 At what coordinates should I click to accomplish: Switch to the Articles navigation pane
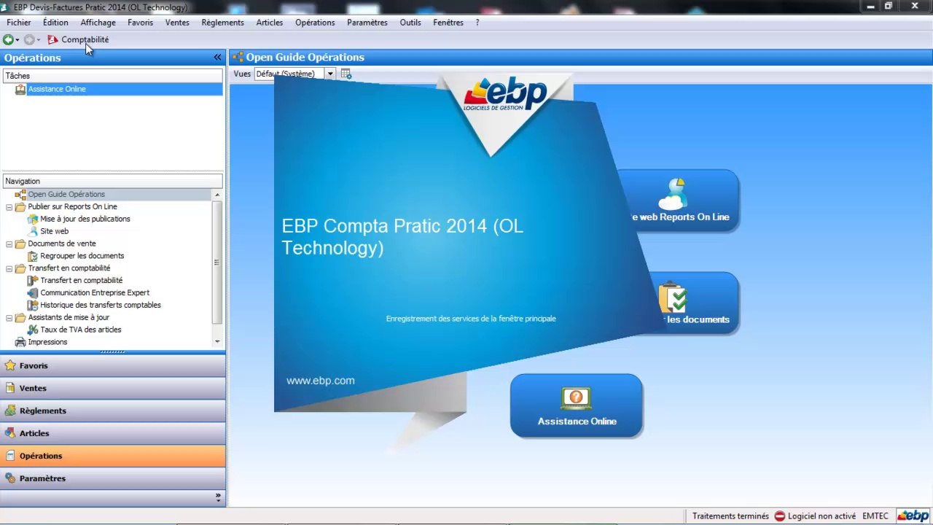pos(113,433)
